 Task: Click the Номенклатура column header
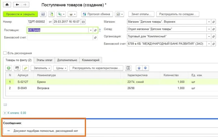click(x=77, y=75)
